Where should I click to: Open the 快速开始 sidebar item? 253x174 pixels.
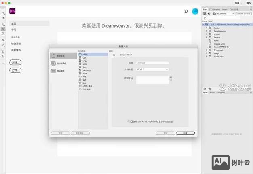[16, 44]
